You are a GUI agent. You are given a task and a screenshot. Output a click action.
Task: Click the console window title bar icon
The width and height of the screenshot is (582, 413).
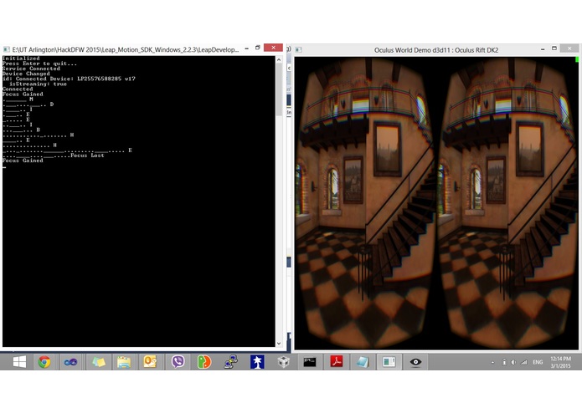click(x=7, y=49)
